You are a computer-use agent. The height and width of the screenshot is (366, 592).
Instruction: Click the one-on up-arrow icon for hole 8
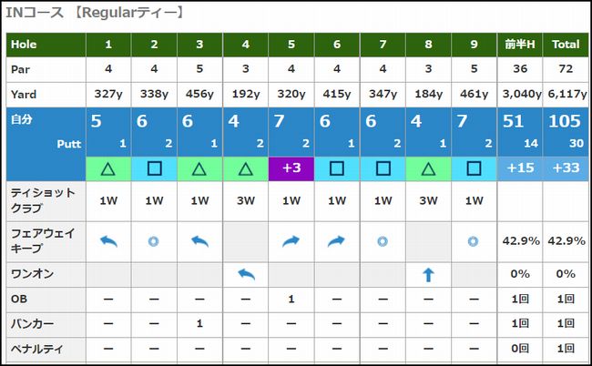tap(428, 274)
